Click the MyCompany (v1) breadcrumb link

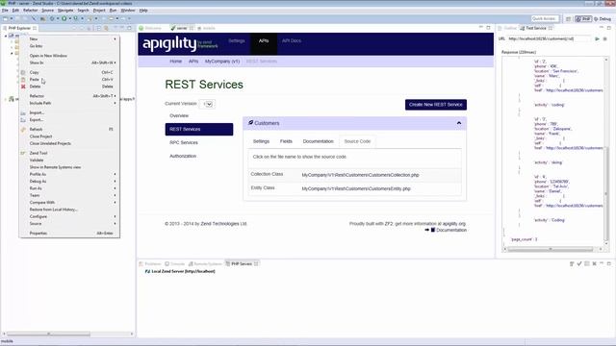pos(222,62)
